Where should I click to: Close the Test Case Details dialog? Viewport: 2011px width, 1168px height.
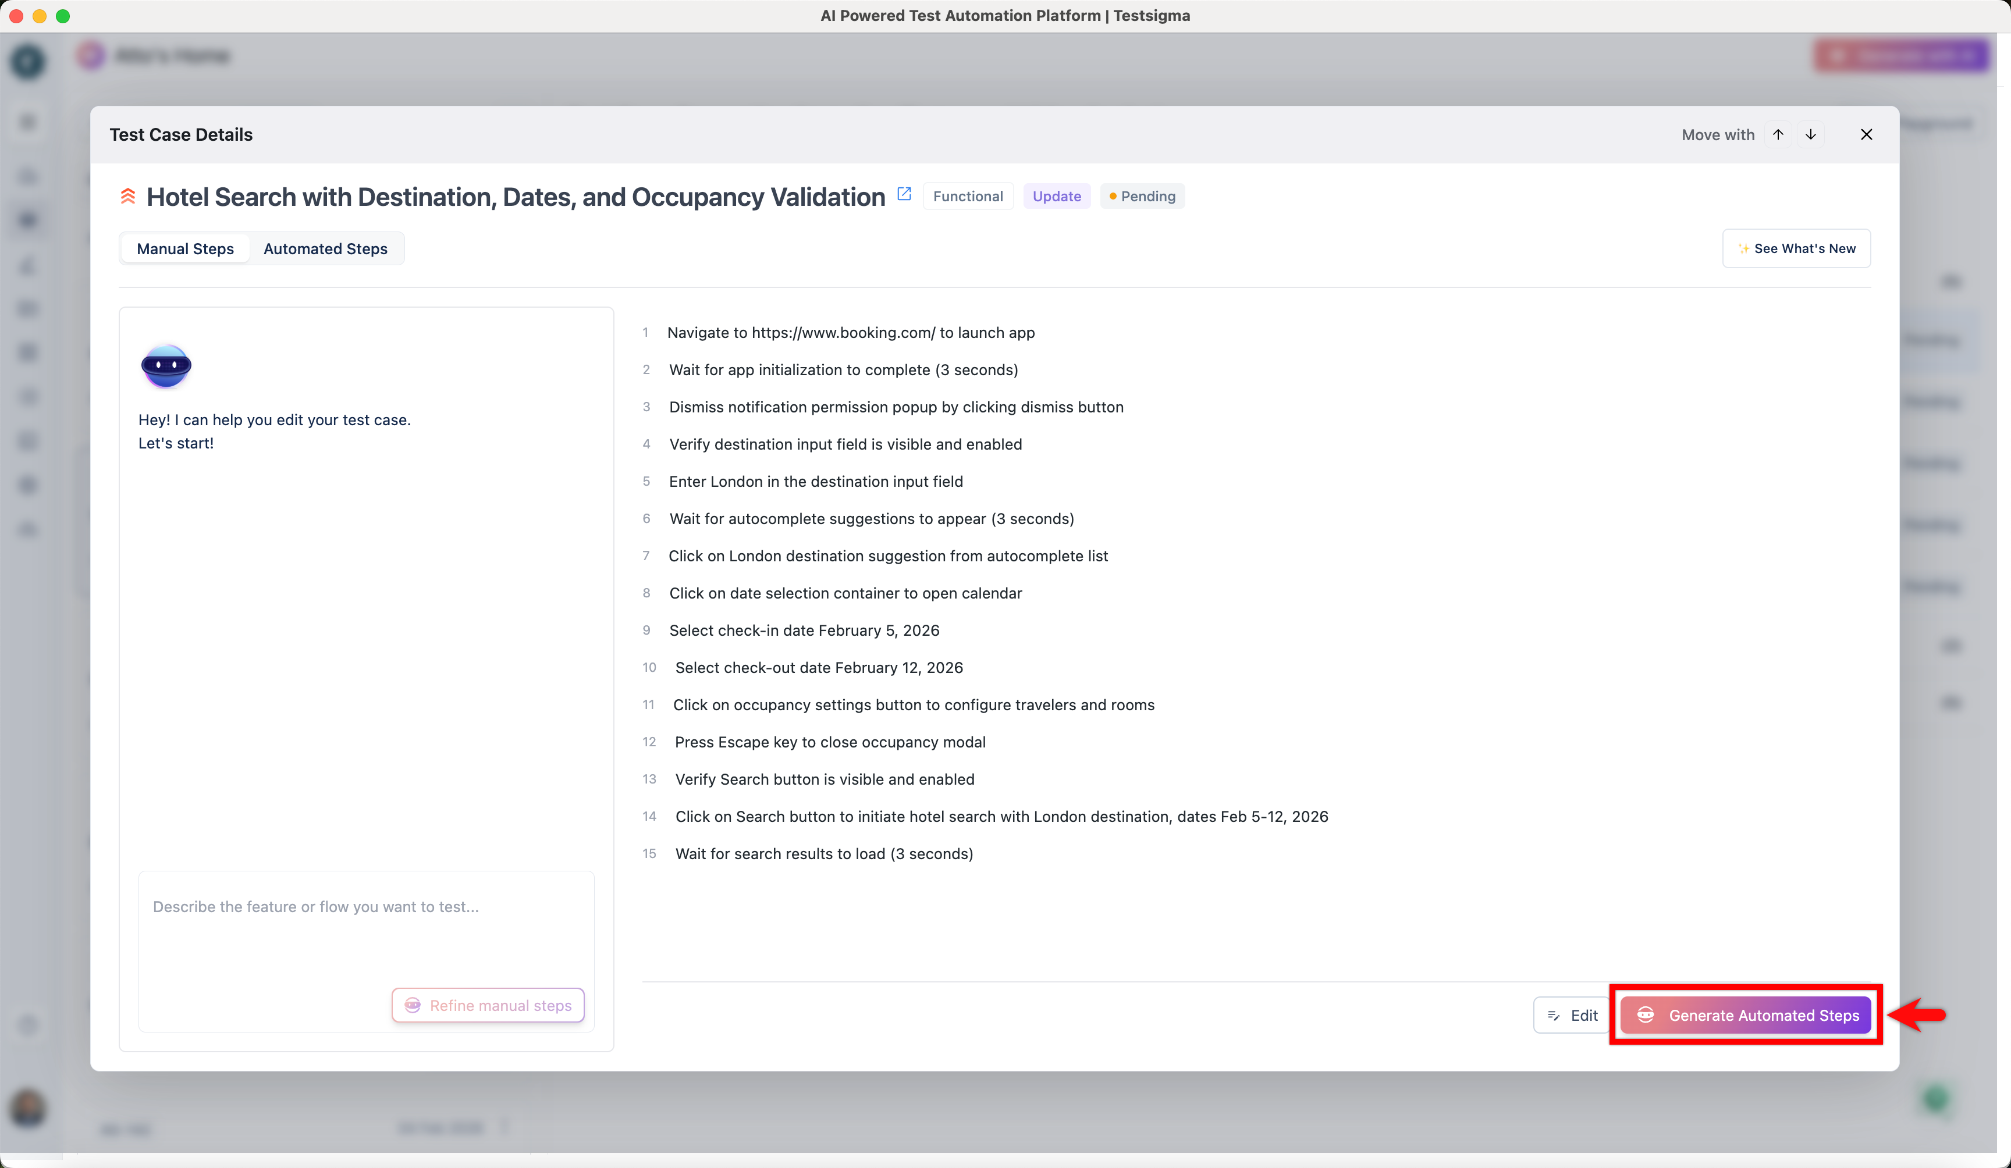pyautogui.click(x=1866, y=135)
